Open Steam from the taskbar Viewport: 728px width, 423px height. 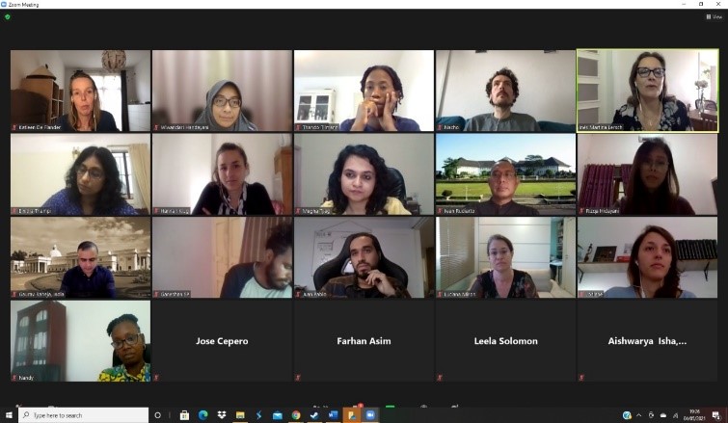(314, 415)
